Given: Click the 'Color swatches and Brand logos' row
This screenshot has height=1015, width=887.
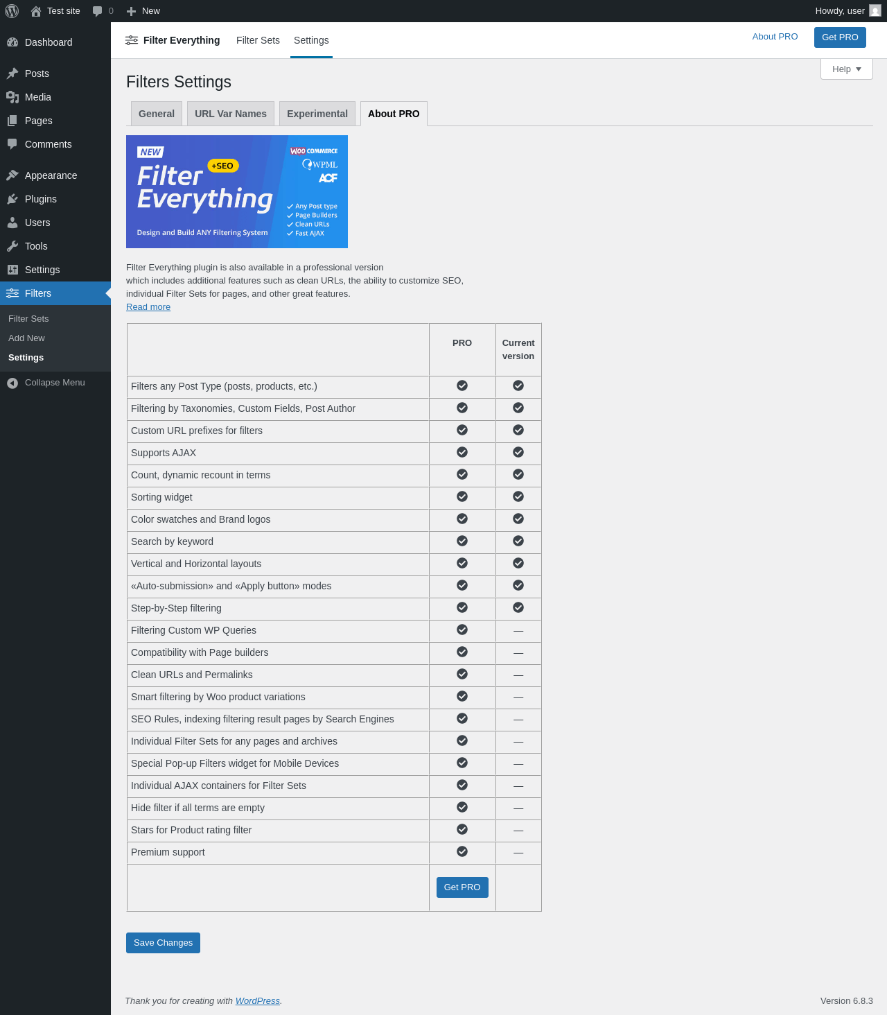Looking at the screenshot, I should (334, 520).
